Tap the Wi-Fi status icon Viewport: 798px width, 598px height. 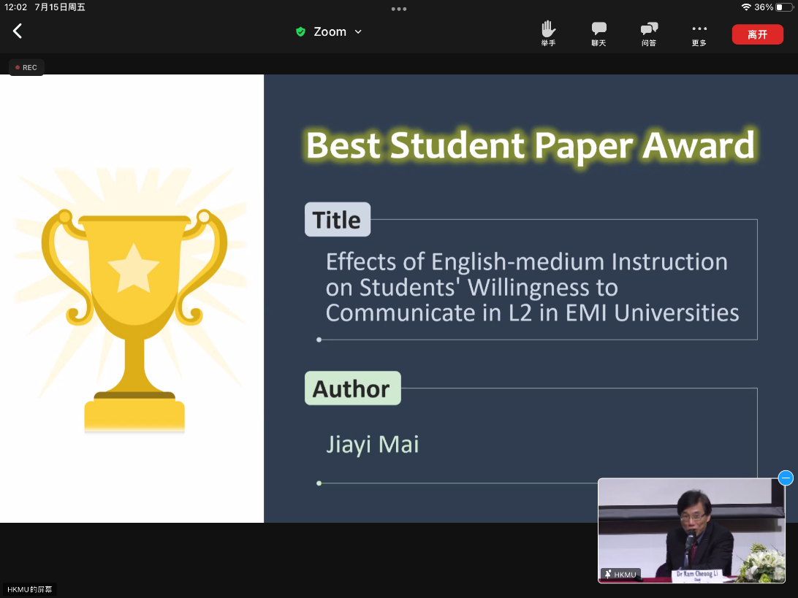[745, 7]
